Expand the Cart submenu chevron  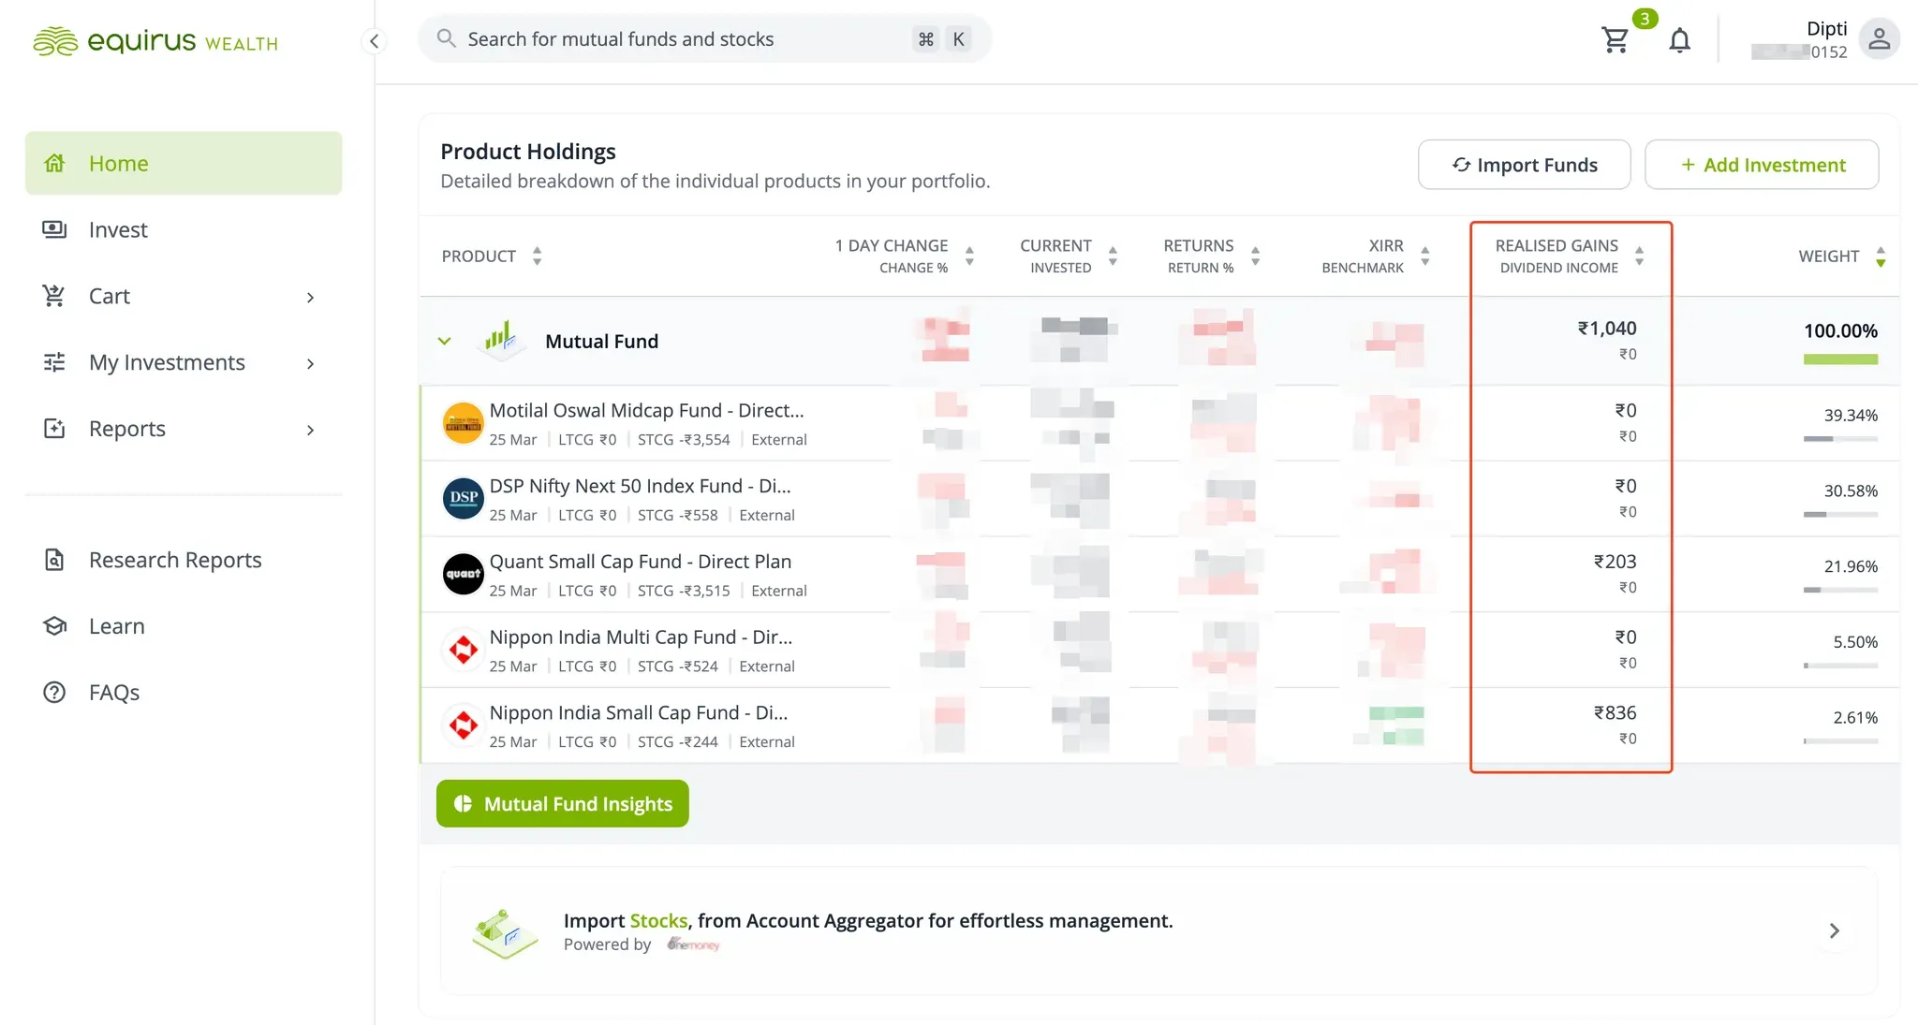click(311, 298)
